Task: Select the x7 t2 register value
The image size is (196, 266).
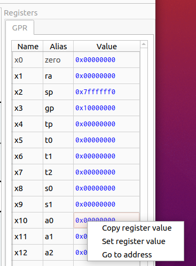Action: click(106, 172)
